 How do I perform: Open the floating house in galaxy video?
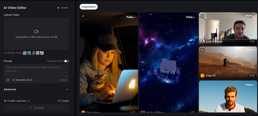click(168, 62)
